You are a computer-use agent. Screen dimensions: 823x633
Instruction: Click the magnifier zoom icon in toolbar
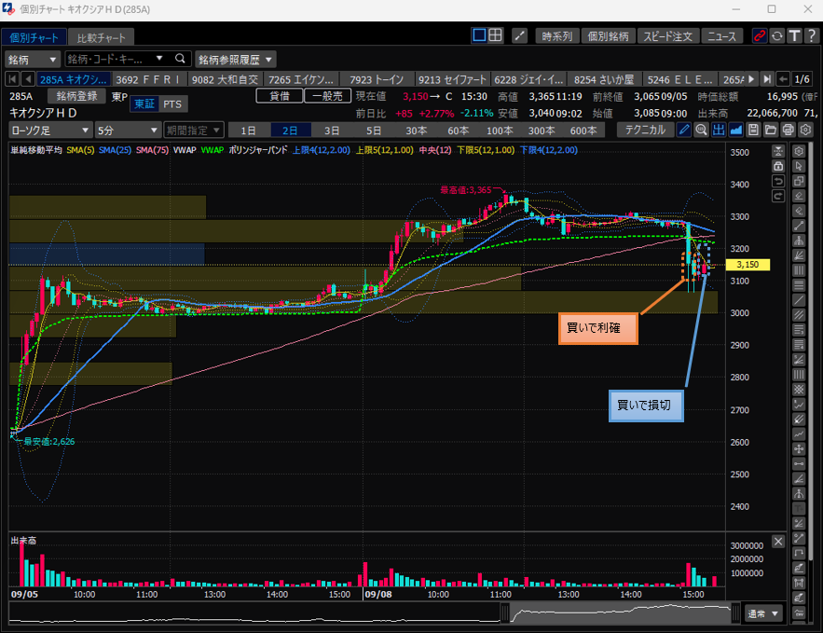coord(701,131)
